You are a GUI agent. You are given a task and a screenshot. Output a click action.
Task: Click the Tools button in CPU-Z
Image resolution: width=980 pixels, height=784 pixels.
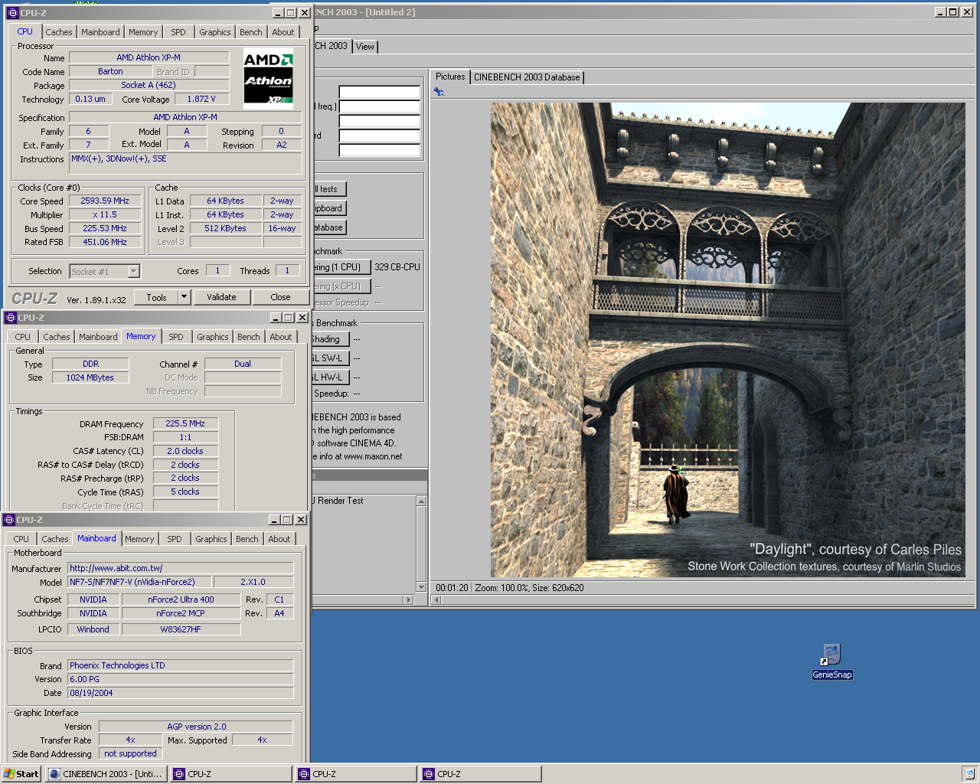(157, 297)
